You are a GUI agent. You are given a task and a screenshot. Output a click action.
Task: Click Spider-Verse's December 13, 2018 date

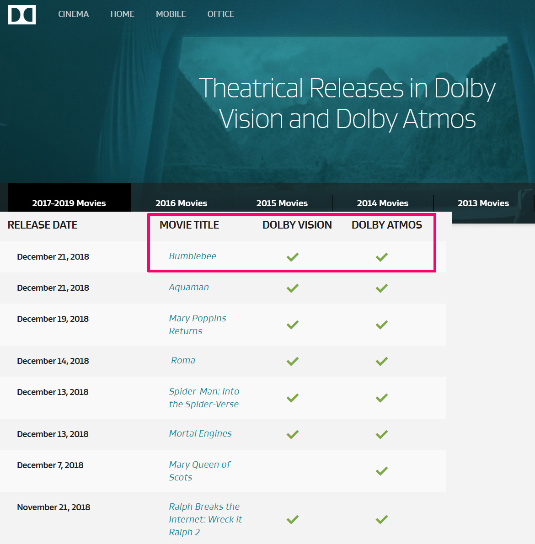point(53,392)
